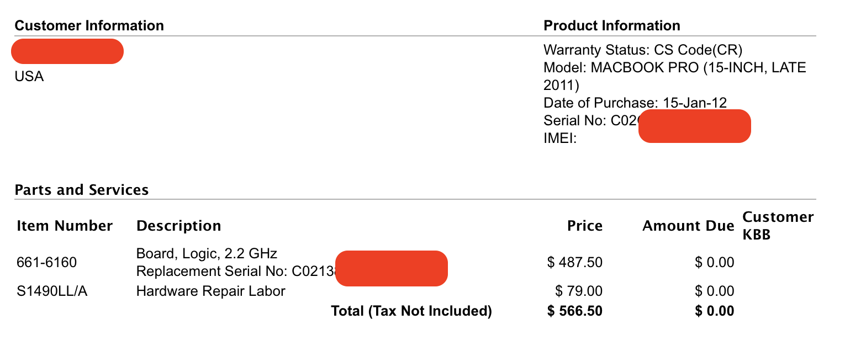866x351 pixels.
Task: Click the Board, Logic, 2.2 GHz description
Action: tap(207, 253)
